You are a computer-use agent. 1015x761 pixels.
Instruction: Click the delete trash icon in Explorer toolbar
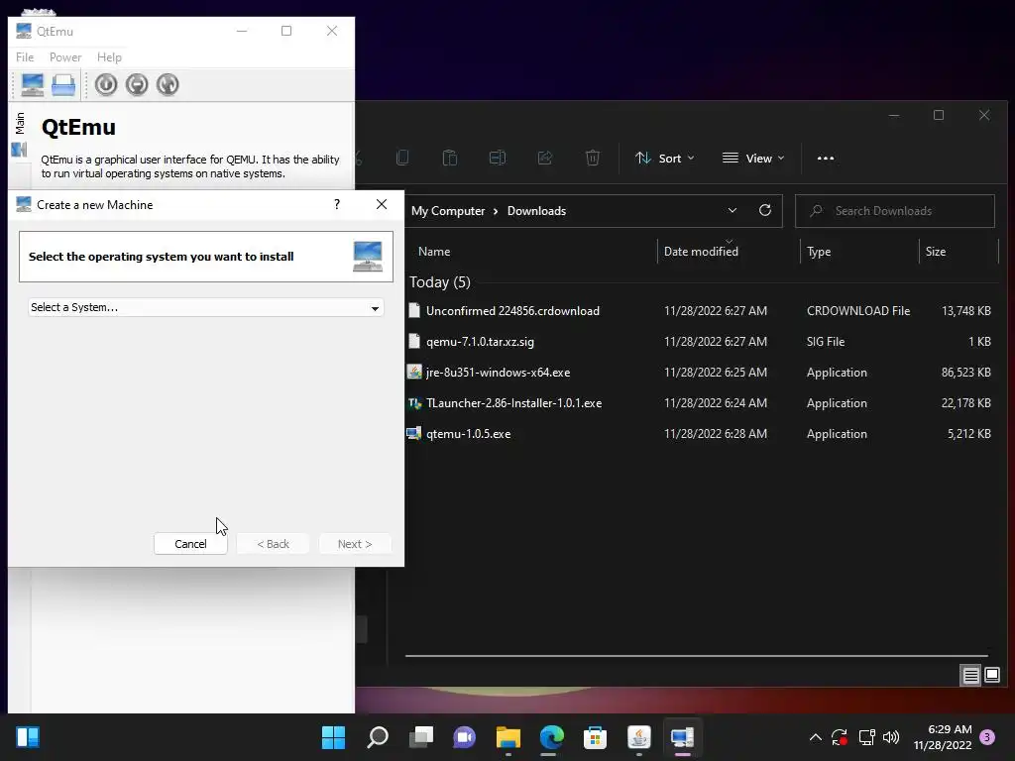(593, 158)
